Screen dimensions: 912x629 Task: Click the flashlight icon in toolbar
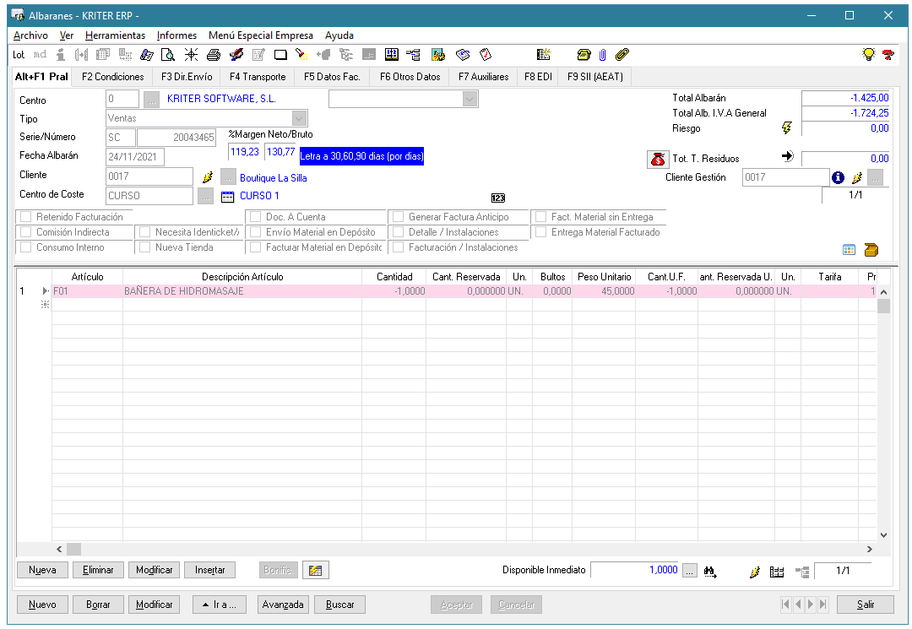coord(301,55)
